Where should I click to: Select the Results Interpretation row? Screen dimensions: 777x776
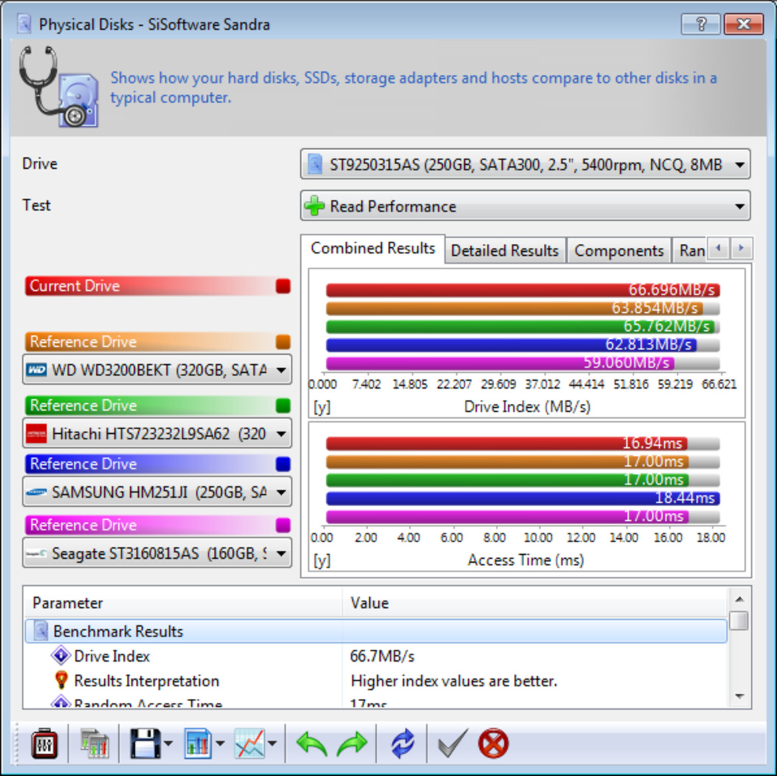coord(376,681)
